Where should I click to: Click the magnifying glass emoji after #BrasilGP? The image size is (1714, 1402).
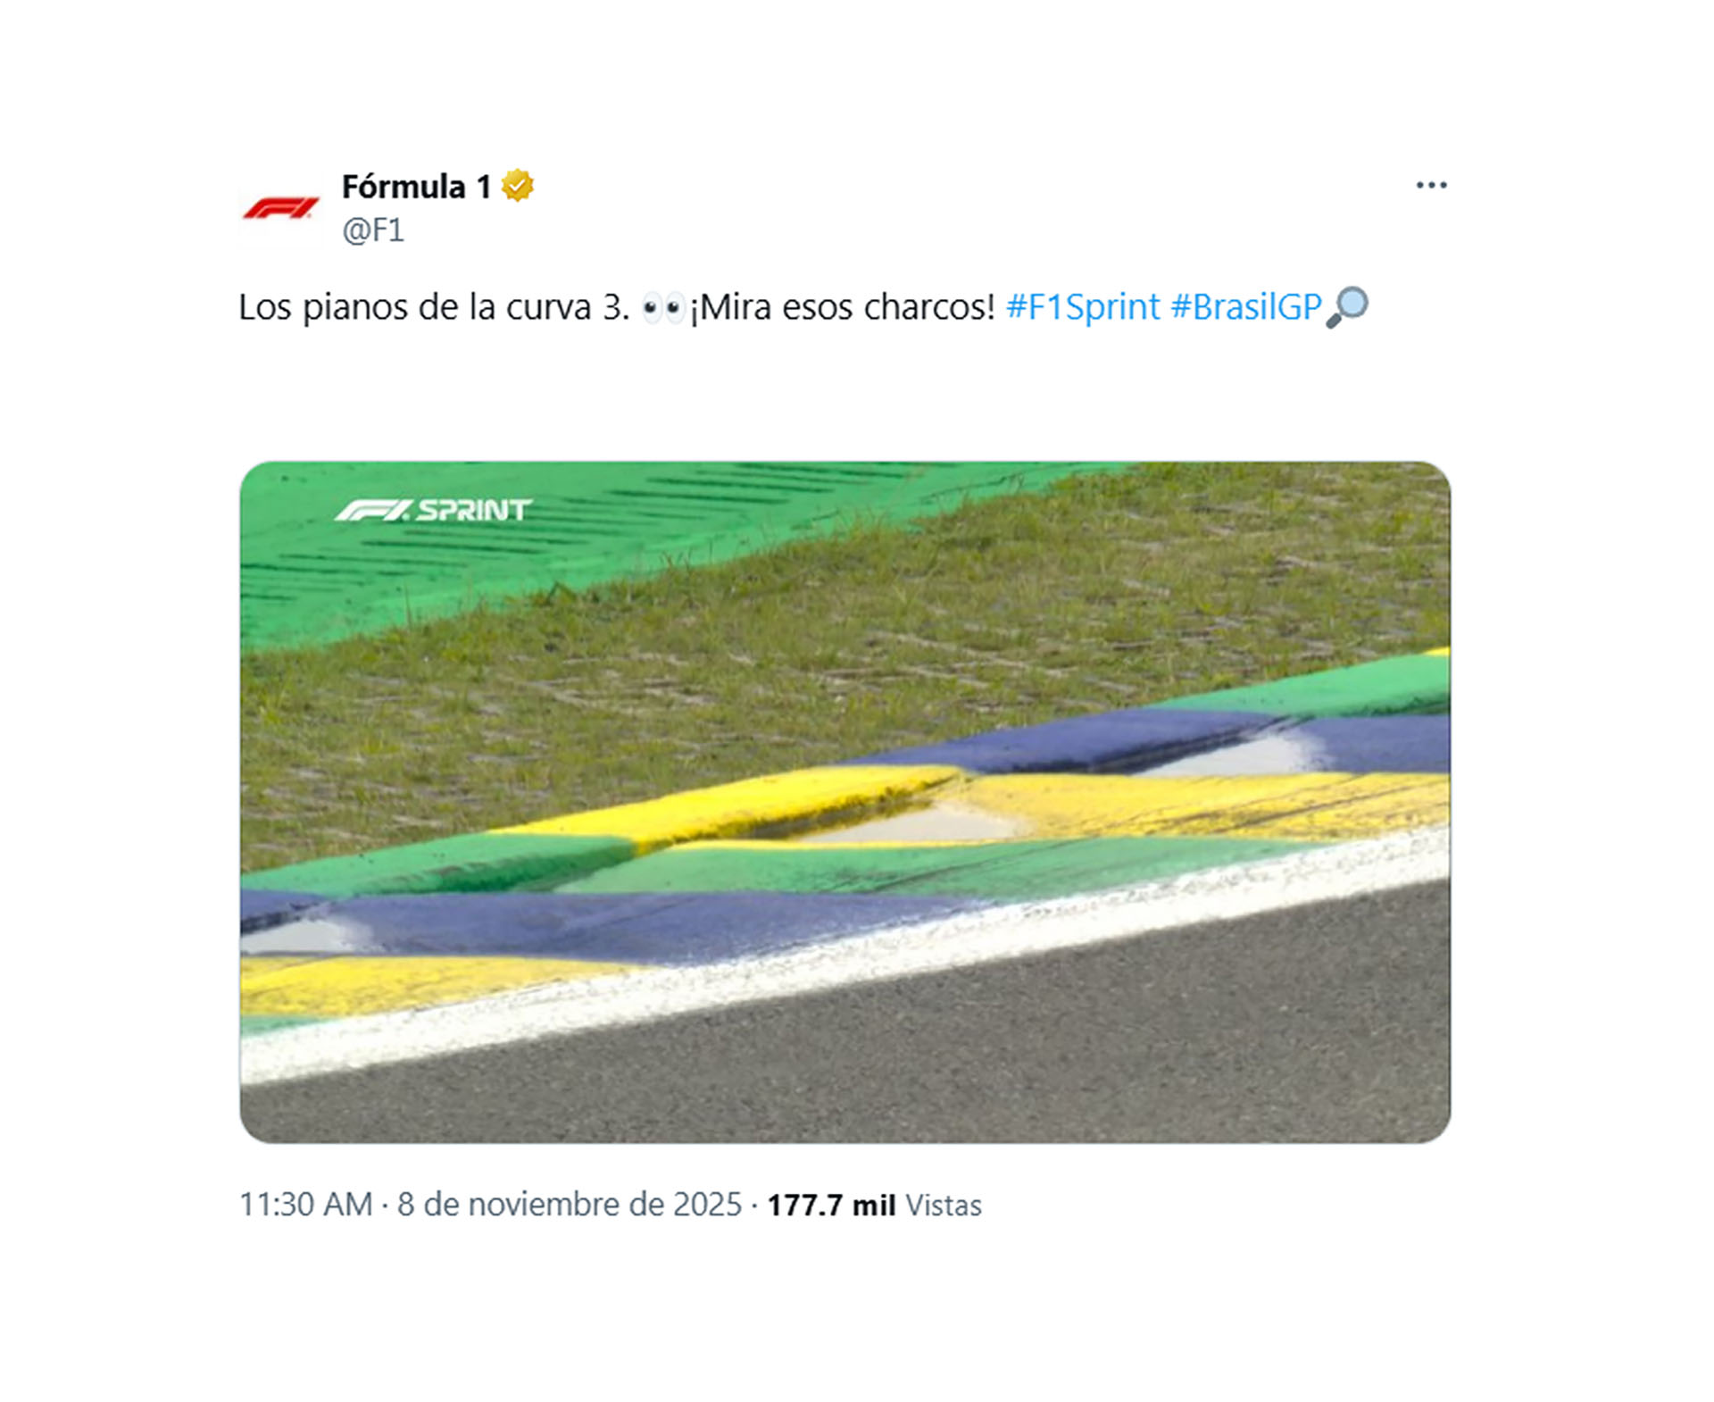point(1347,307)
